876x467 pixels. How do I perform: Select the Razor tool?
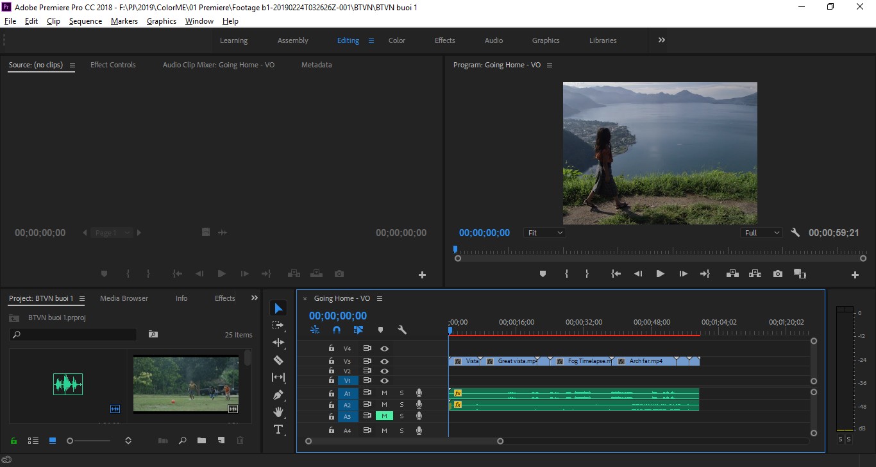click(278, 360)
